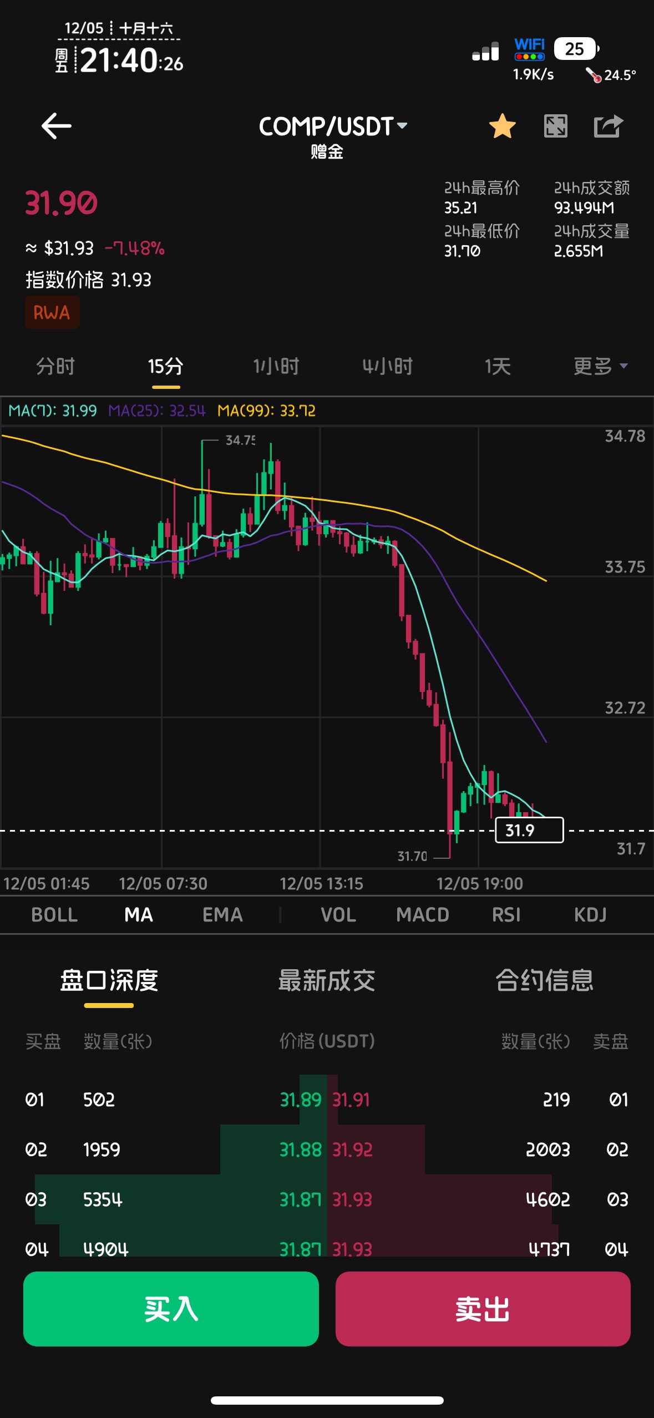The height and width of the screenshot is (1418, 654).
Task: Tap the MA(7): 31.99 legend
Action: coord(53,411)
